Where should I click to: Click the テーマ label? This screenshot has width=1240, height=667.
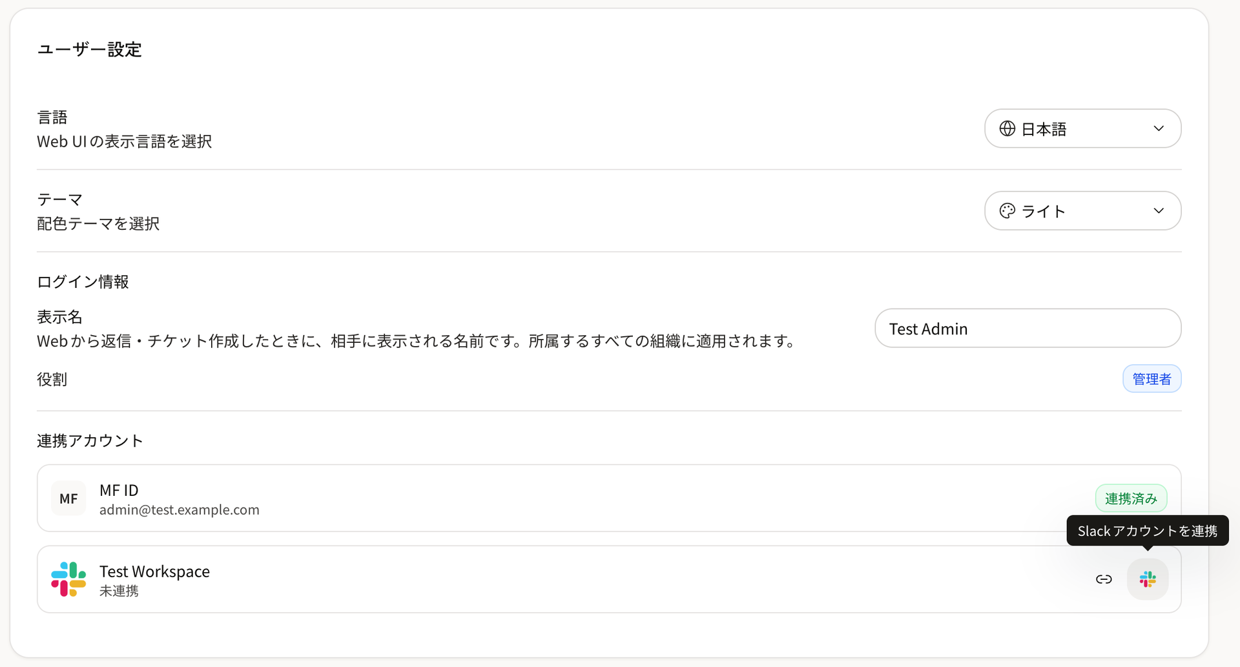[x=60, y=200]
